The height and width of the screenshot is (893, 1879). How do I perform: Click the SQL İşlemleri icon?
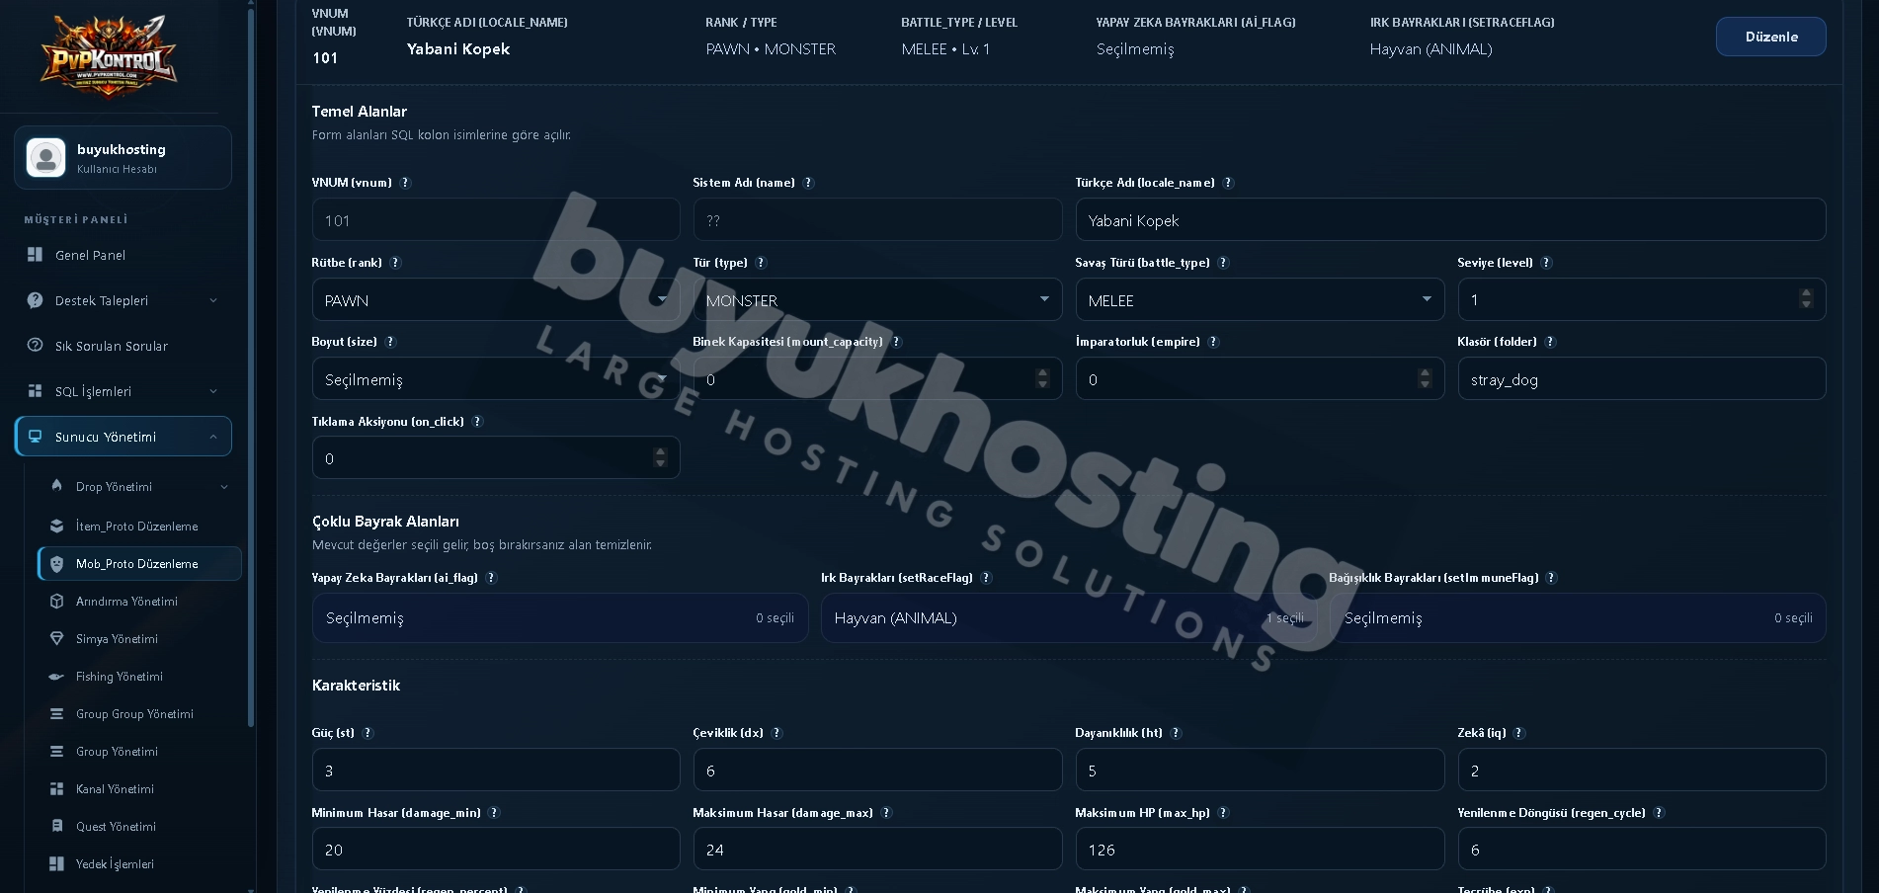pyautogui.click(x=35, y=391)
